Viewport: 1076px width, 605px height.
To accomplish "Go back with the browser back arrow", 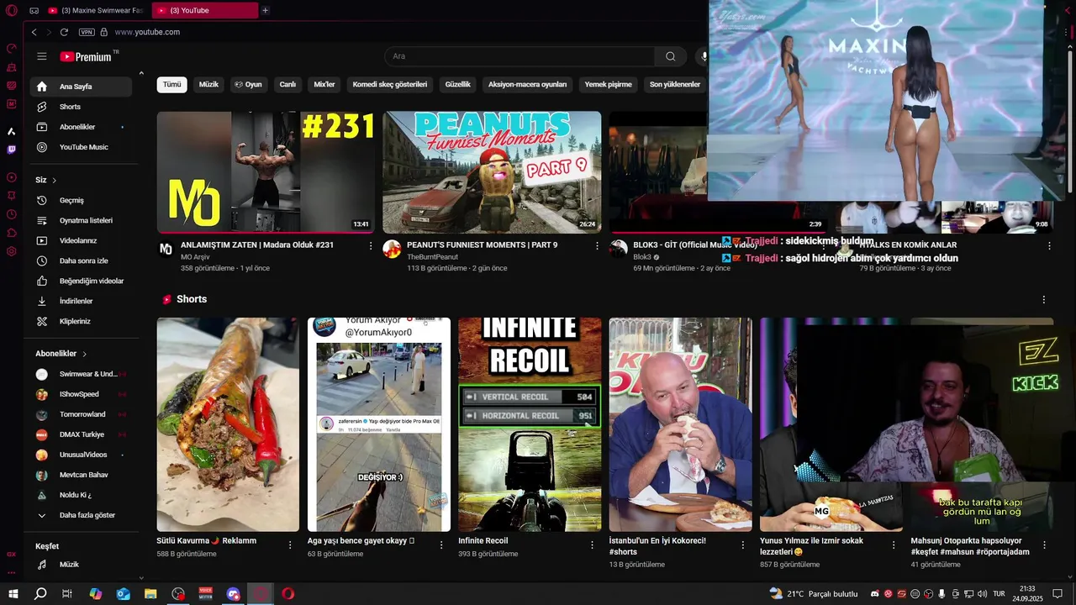I will tap(34, 32).
